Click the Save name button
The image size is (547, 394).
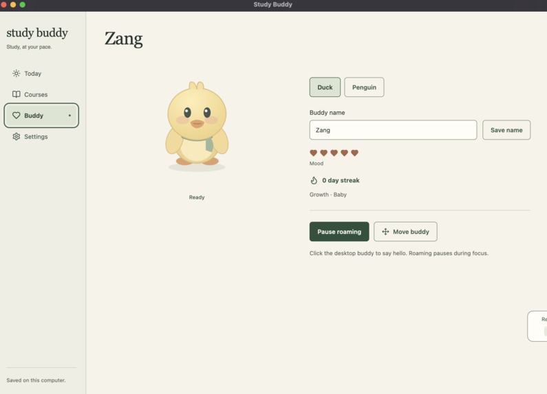pyautogui.click(x=506, y=130)
